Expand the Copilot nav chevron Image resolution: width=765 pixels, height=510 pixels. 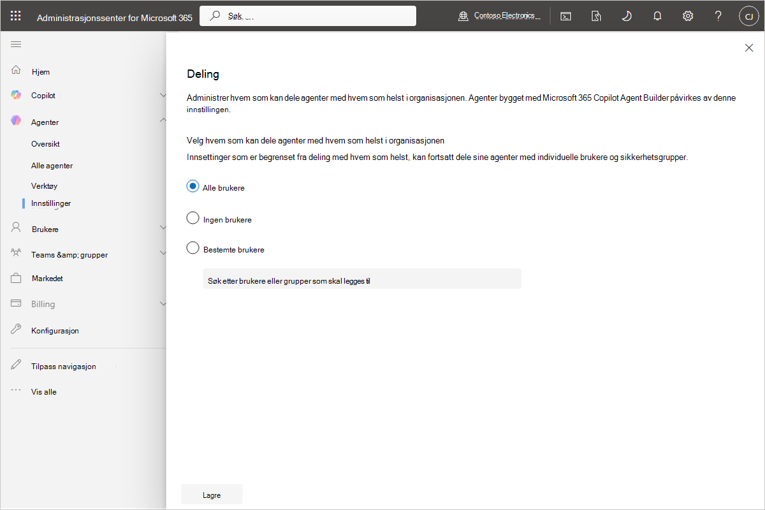pyautogui.click(x=163, y=95)
